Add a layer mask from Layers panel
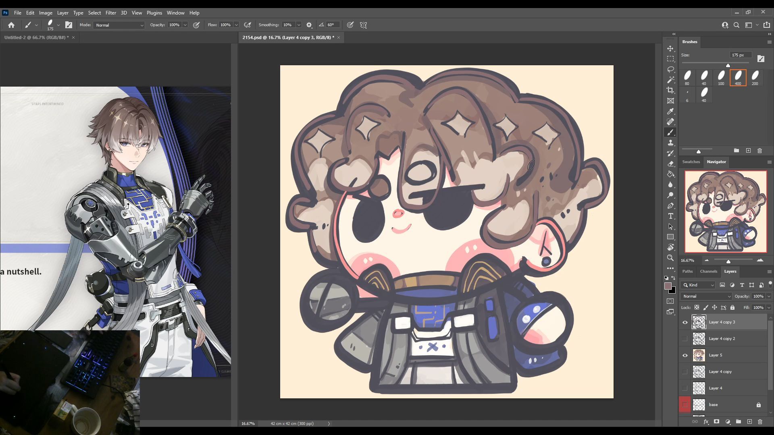The width and height of the screenshot is (774, 435). pyautogui.click(x=716, y=422)
